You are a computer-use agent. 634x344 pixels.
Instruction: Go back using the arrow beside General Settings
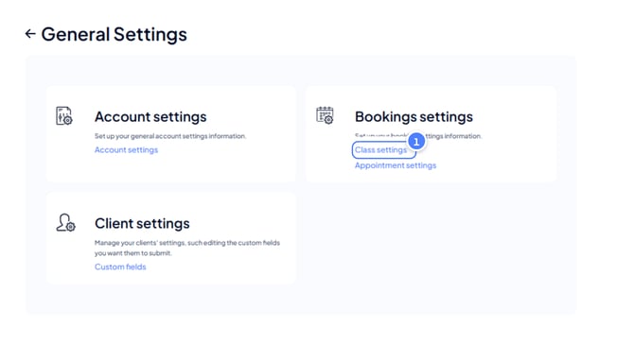click(30, 34)
